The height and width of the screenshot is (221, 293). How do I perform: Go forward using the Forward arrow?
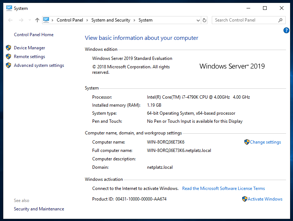click(x=21, y=20)
